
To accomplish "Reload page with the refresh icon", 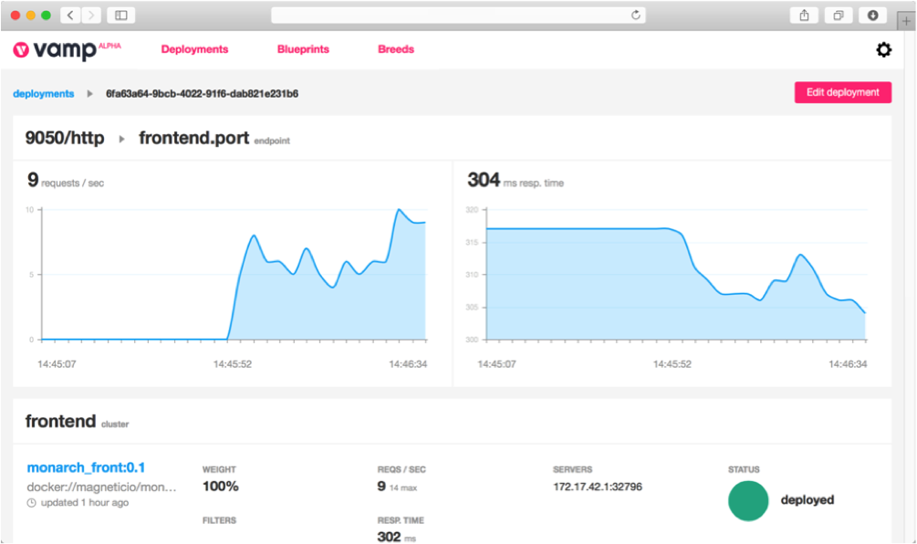I will click(x=636, y=16).
